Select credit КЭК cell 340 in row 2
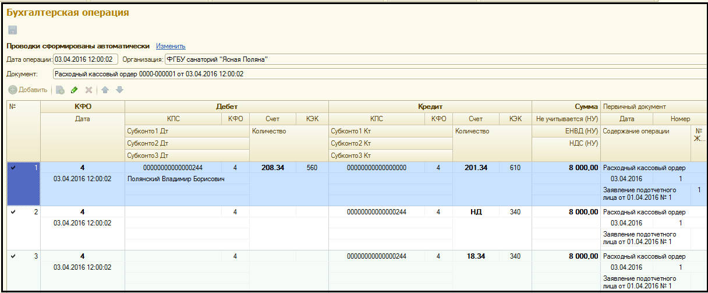The width and height of the screenshot is (708, 293). [x=515, y=212]
